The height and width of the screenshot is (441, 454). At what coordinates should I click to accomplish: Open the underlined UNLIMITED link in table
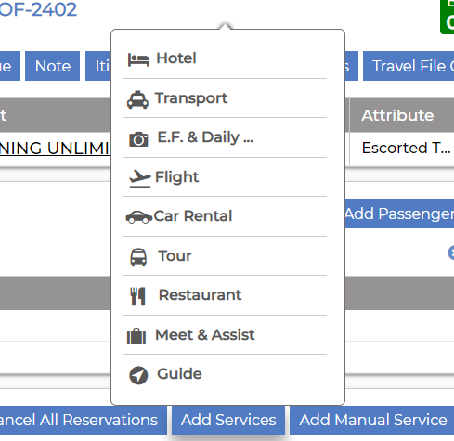click(55, 149)
